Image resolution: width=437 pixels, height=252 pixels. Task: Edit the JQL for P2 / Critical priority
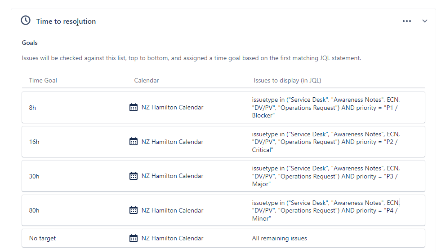point(326,142)
